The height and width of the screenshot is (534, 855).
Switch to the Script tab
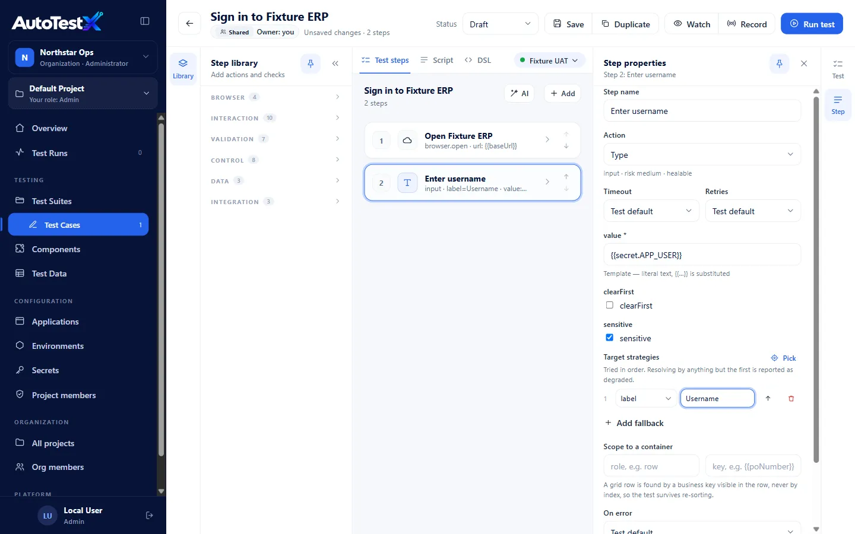(x=436, y=60)
